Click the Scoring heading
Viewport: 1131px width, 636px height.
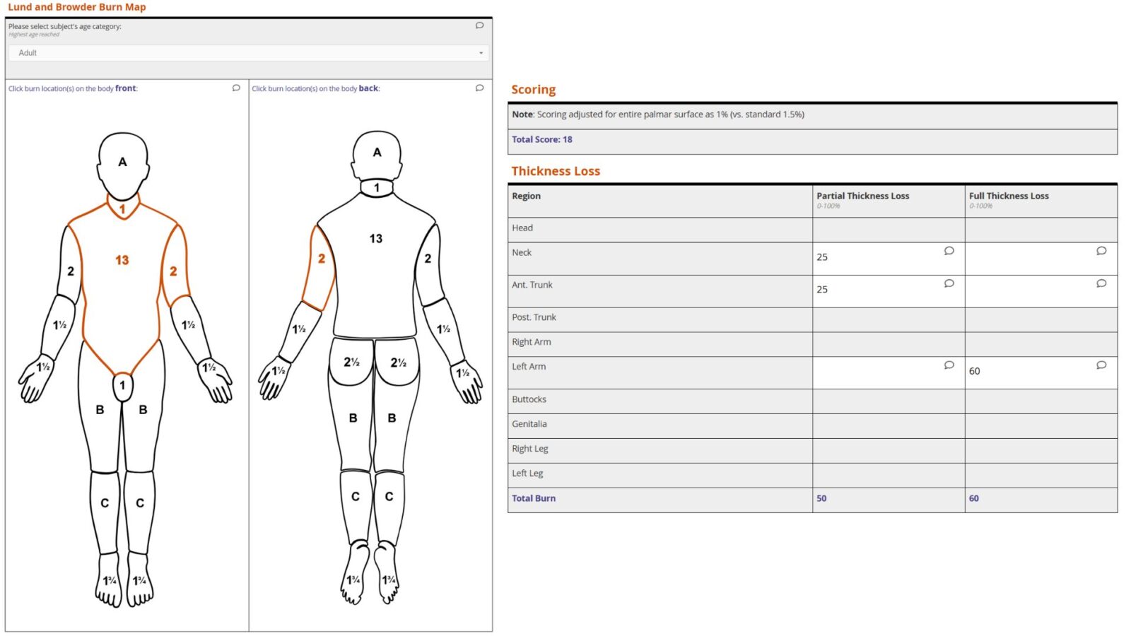coord(534,90)
